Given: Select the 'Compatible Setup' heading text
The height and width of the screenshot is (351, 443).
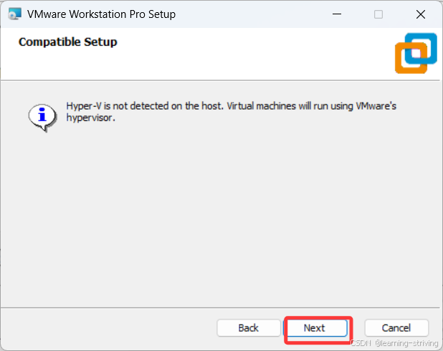Looking at the screenshot, I should coord(68,42).
